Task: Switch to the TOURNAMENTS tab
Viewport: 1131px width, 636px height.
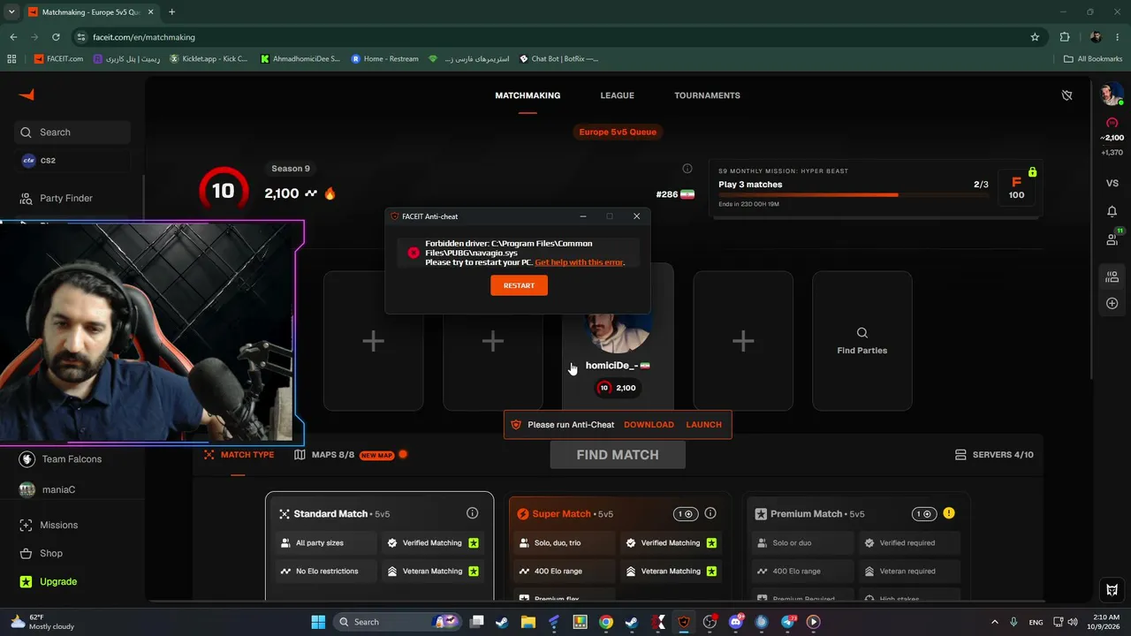Action: [707, 95]
